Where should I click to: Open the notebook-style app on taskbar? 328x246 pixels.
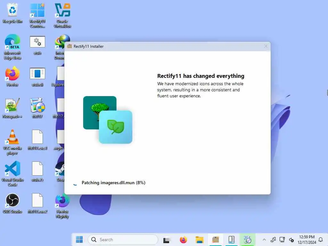(x=232, y=240)
